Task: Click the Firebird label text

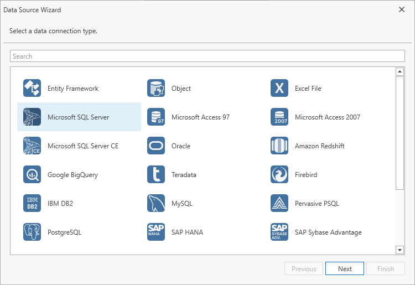Action: click(306, 175)
